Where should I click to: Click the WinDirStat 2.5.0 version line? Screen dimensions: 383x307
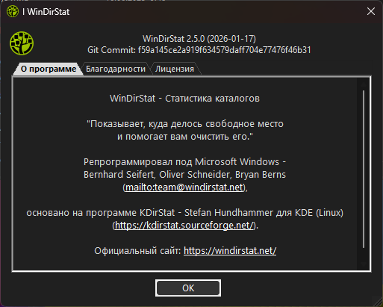(x=199, y=39)
